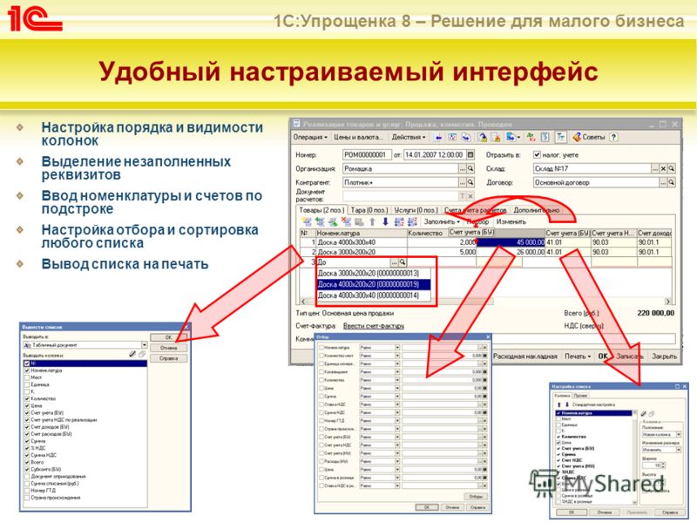The image size is (697, 523).
Task: Click sort ascending icon in table toolbar
Action: click(x=399, y=221)
